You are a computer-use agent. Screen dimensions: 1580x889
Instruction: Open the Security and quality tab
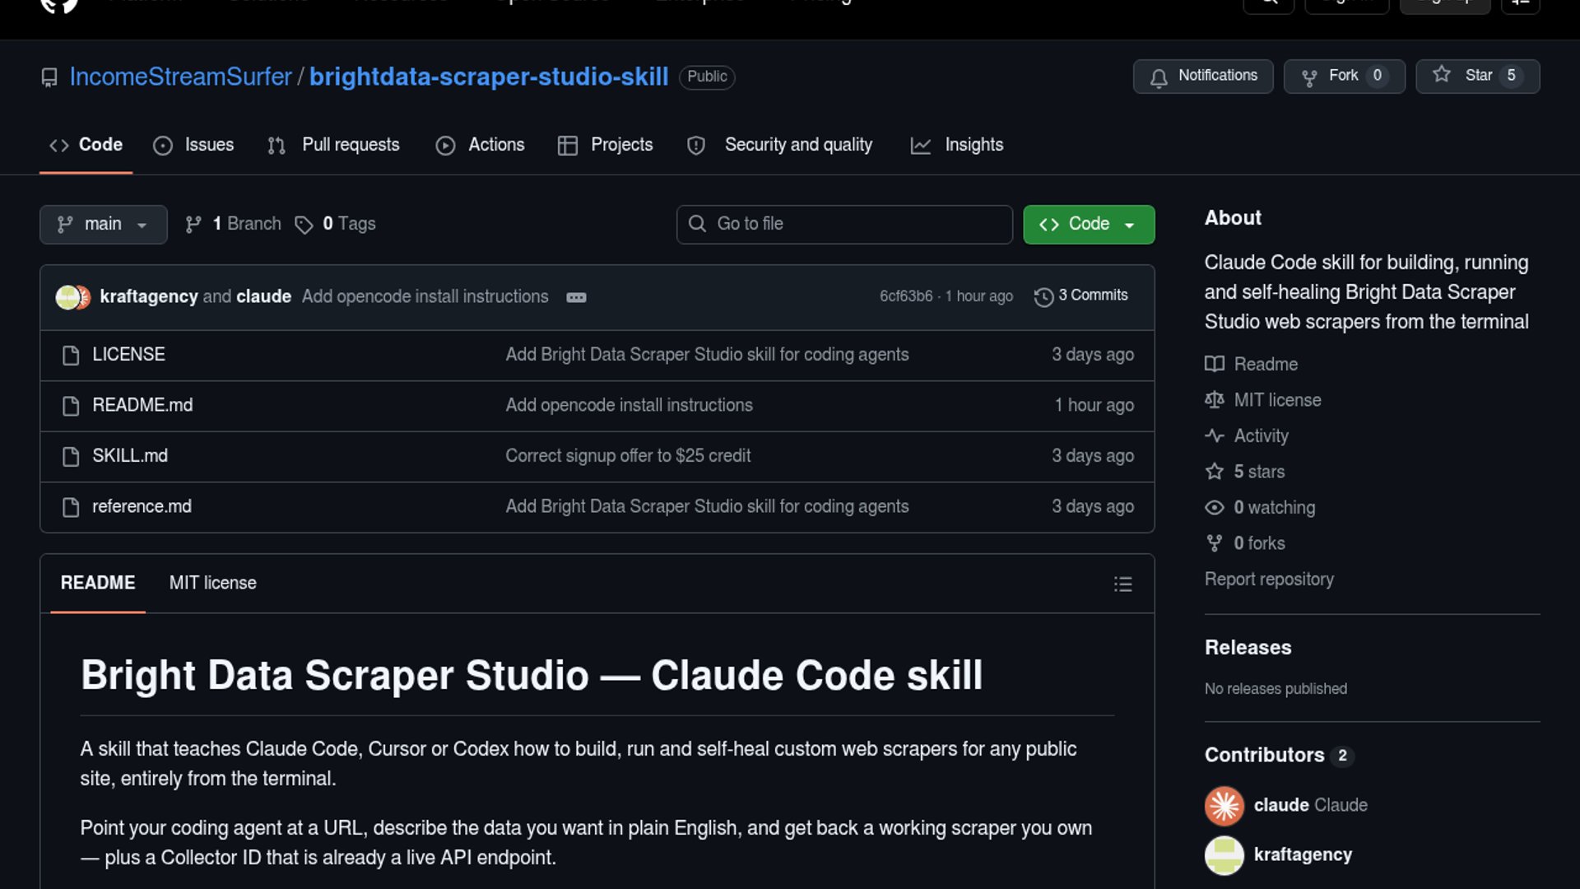(x=780, y=145)
